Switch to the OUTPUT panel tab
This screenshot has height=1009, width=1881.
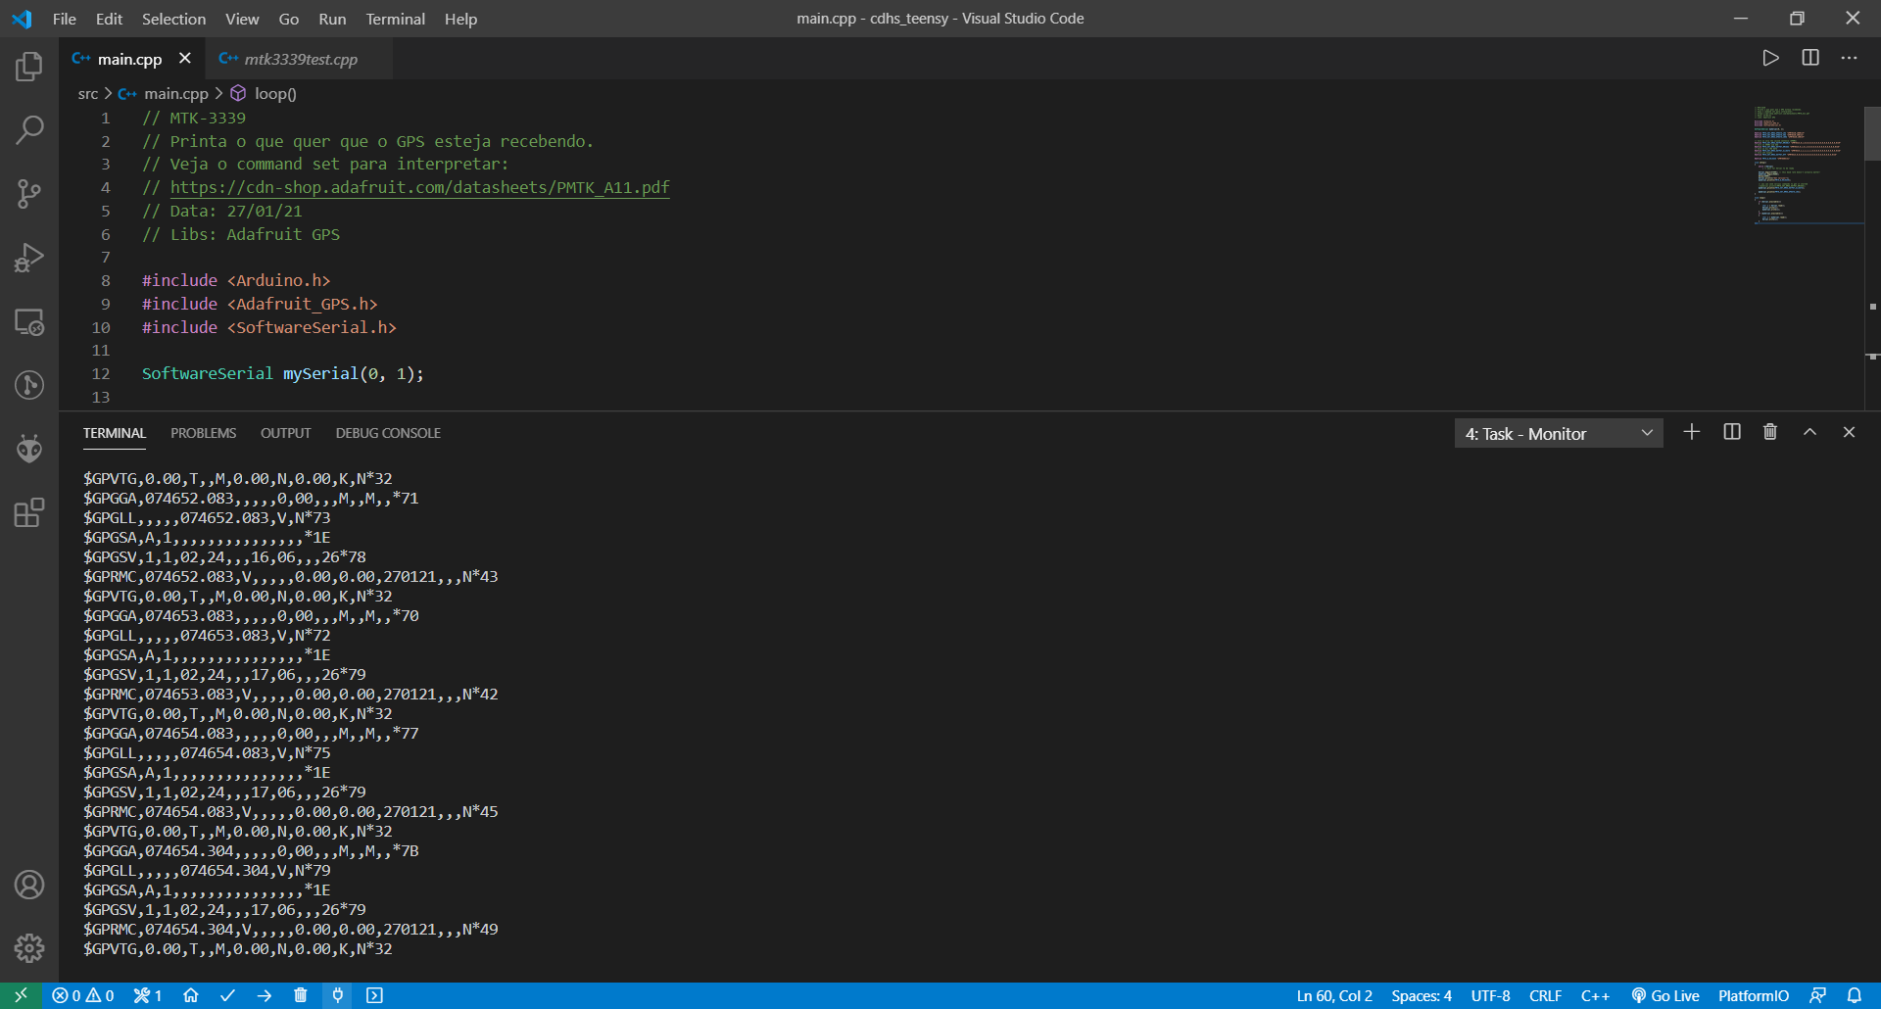pos(285,433)
